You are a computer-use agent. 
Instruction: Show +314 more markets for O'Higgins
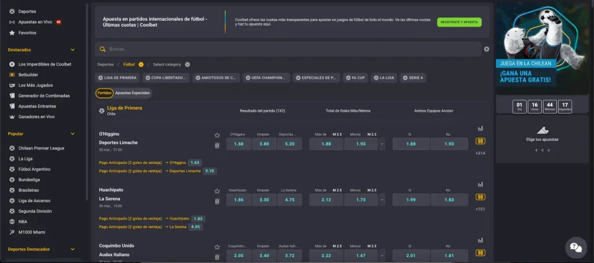pyautogui.click(x=480, y=154)
